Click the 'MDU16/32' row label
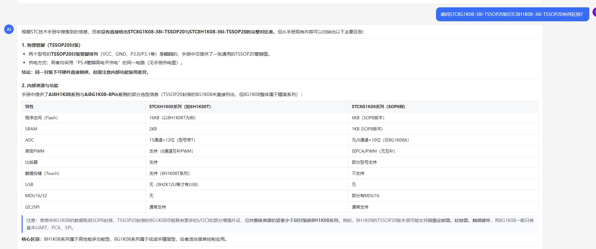The image size is (596, 249). [x=84, y=196]
